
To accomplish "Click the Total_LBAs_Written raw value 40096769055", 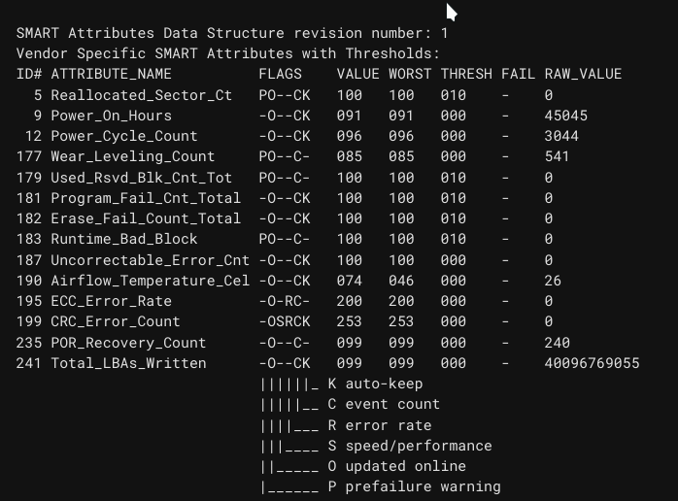I will [592, 363].
